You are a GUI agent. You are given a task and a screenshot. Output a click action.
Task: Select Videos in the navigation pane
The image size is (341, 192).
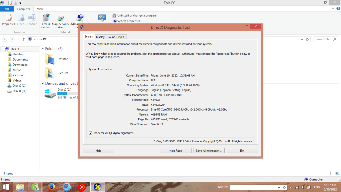(17, 80)
